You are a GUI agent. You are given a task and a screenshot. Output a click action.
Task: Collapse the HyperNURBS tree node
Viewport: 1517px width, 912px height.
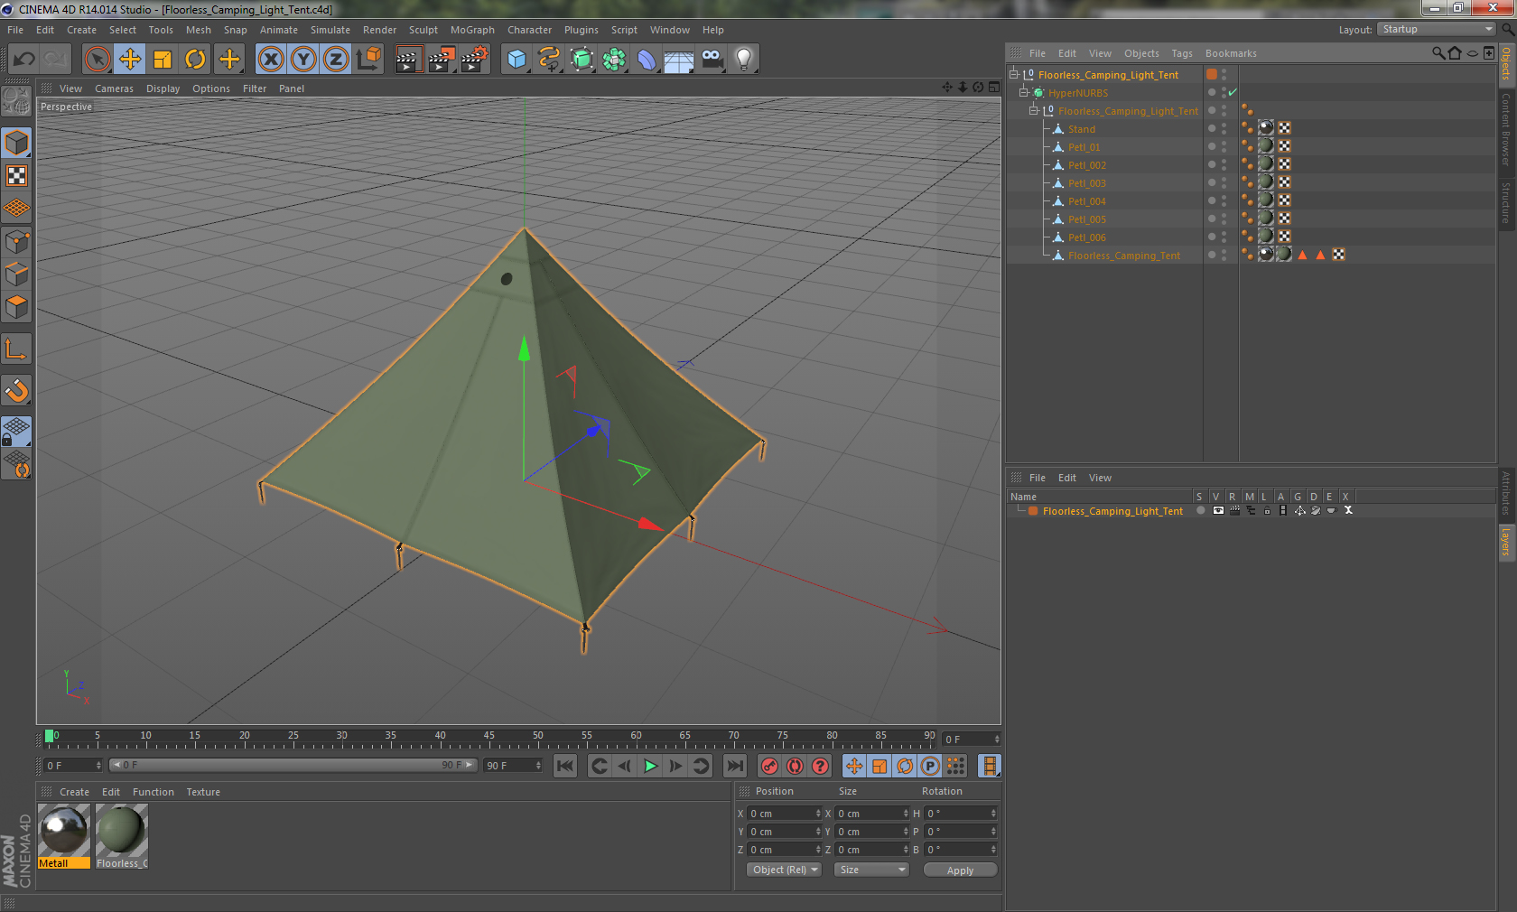click(x=1024, y=93)
